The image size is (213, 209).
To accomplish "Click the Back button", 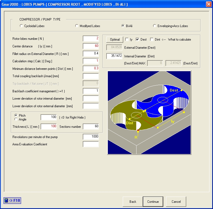I will coord(133,201).
